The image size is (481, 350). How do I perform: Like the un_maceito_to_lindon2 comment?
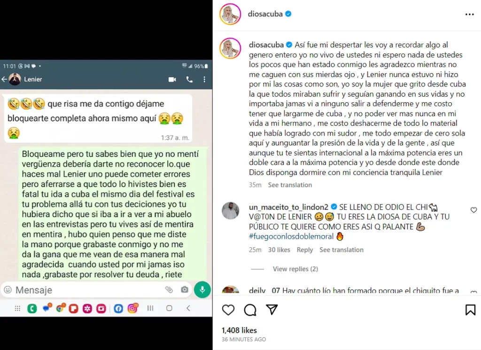click(473, 210)
